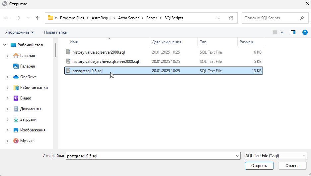Click the Up one level arrow

[38, 18]
